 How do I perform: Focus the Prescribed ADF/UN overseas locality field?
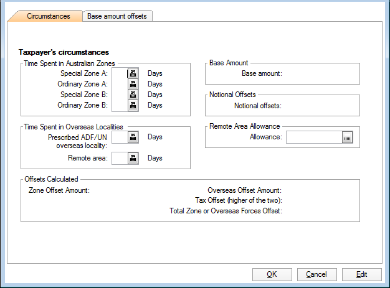pos(119,137)
